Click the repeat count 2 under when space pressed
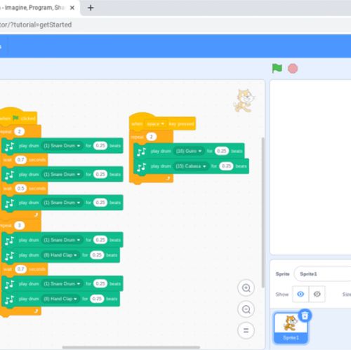The width and height of the screenshot is (351, 350). coord(151,137)
